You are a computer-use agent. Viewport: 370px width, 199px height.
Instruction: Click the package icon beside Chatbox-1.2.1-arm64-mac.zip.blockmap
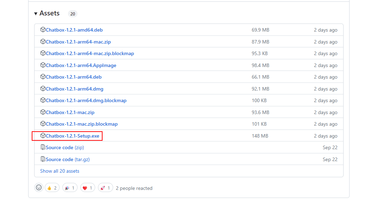(x=43, y=53)
